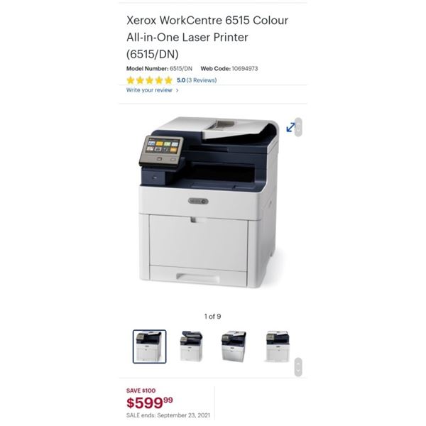Open the 3 Reviews link
This screenshot has width=426, height=426.
coord(202,80)
